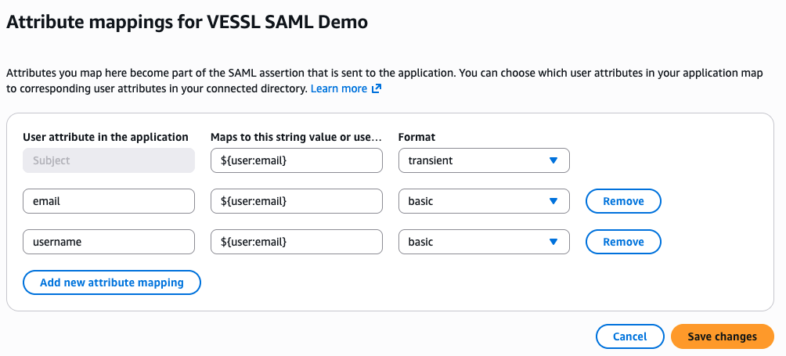Screen dimensions: 786x356
Task: Click the blue arrow on the transient format selector
Action: click(x=553, y=160)
